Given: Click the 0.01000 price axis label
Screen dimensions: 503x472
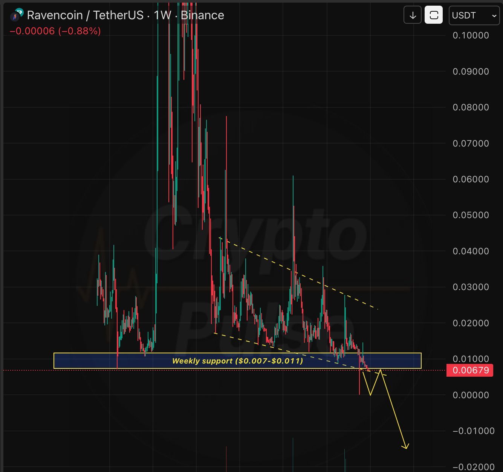Looking at the screenshot, I should pos(471,359).
